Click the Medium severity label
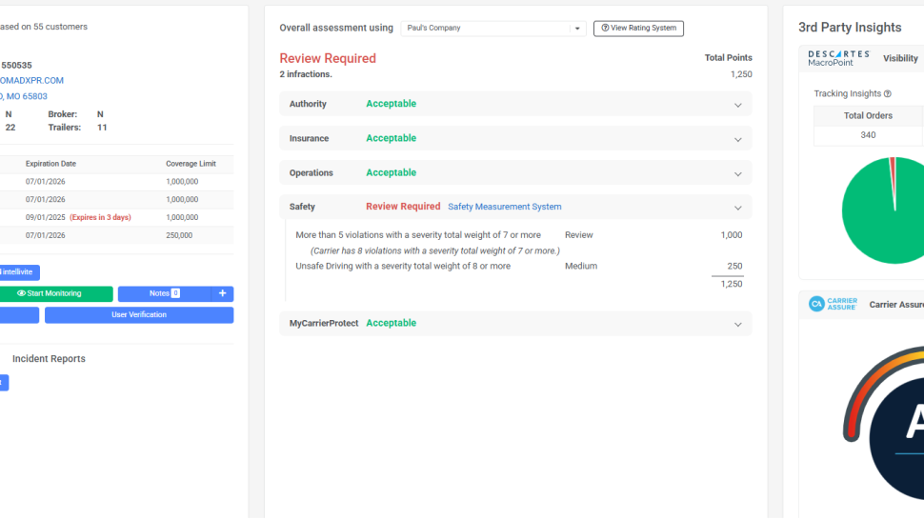The width and height of the screenshot is (924, 520). tap(581, 266)
